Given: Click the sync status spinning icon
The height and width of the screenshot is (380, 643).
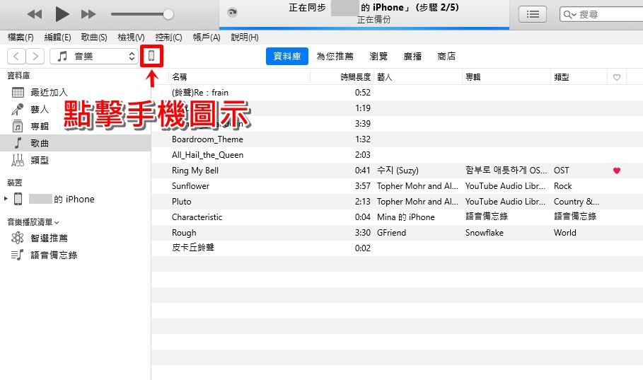Looking at the screenshot, I should 232,12.
